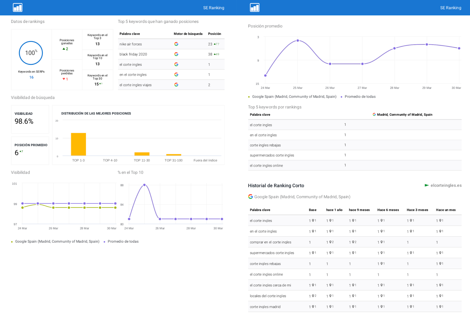
Task: Click Google icon in 'en el corte ingles' gained-positions row
Action: pos(176,75)
